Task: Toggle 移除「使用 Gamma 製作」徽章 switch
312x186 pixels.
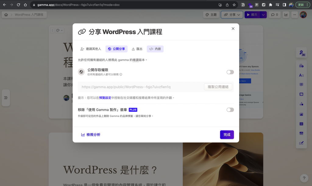Action: (230, 110)
